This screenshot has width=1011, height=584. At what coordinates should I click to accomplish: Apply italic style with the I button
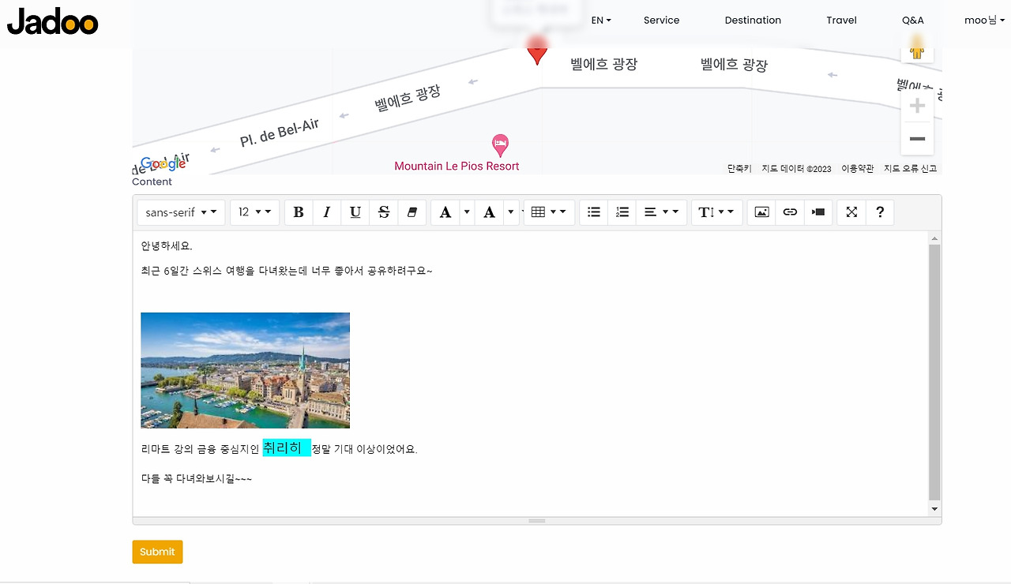point(327,212)
